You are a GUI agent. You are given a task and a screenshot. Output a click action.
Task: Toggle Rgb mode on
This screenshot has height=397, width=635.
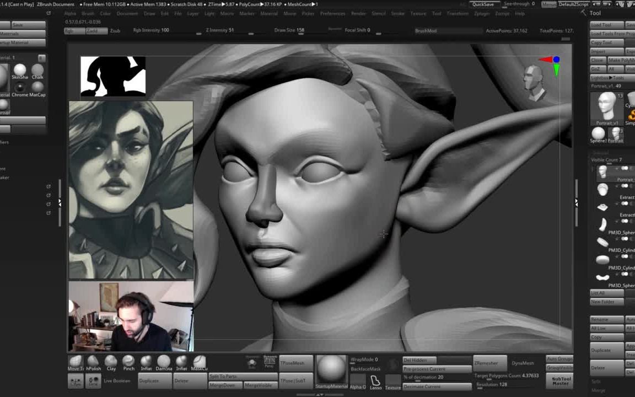click(74, 31)
